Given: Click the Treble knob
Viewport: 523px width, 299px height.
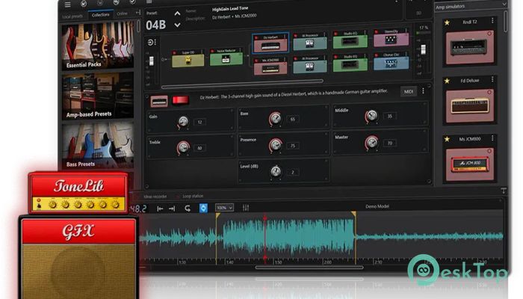Looking at the screenshot, I should click(183, 147).
